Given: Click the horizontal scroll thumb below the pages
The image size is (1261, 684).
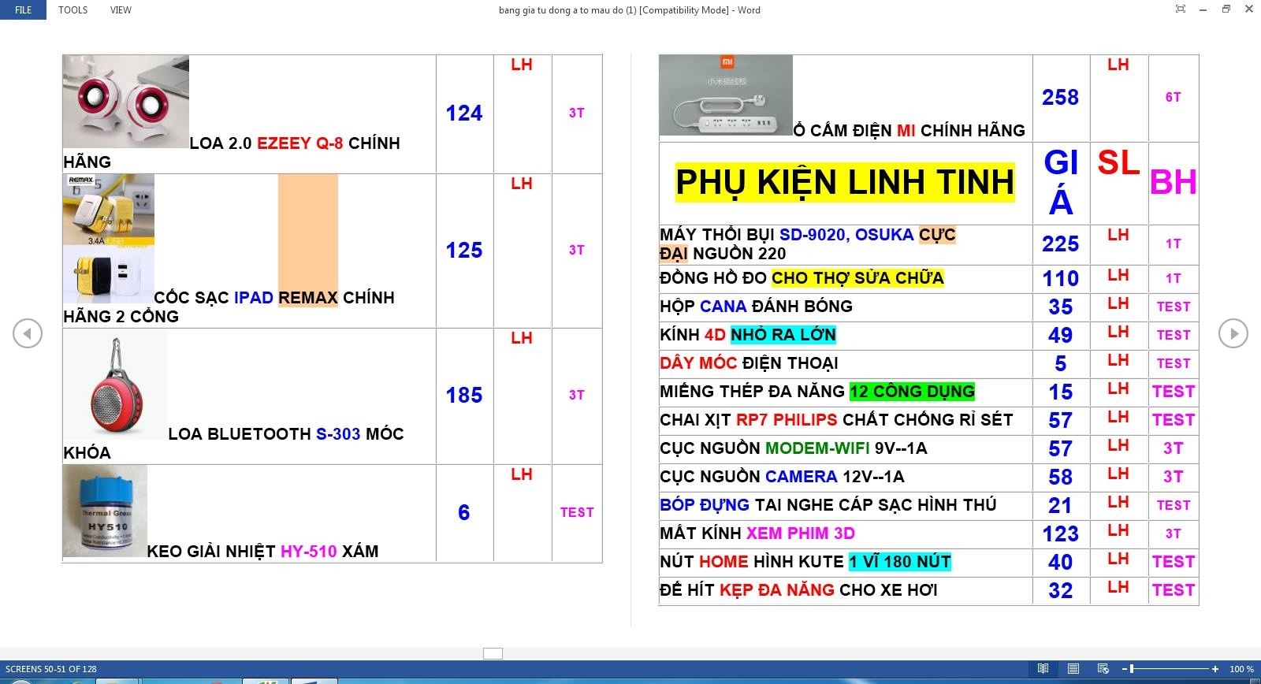Looking at the screenshot, I should pyautogui.click(x=493, y=653).
